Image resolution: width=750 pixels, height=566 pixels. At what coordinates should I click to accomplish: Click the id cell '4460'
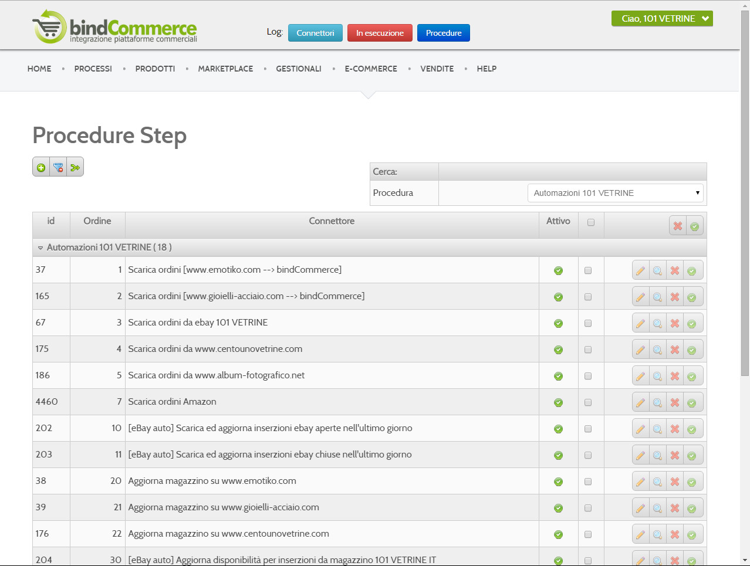(47, 402)
